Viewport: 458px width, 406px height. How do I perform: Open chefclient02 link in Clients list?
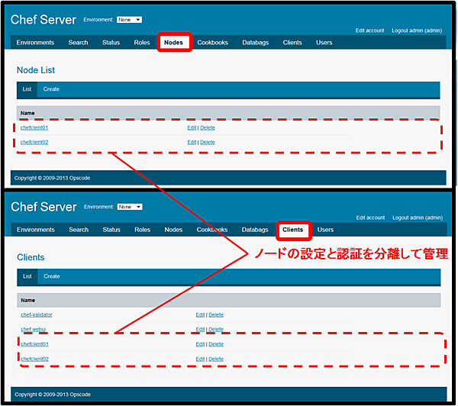tap(35, 359)
